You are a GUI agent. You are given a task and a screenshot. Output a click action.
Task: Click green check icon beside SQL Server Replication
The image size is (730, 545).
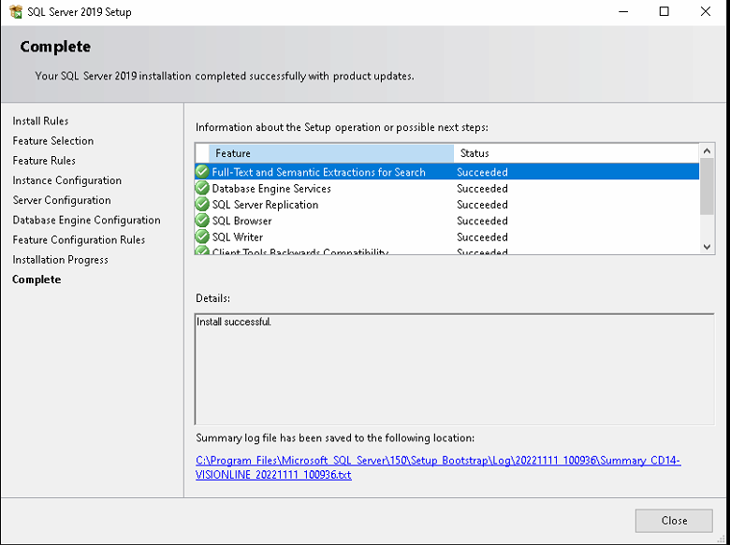coord(202,205)
